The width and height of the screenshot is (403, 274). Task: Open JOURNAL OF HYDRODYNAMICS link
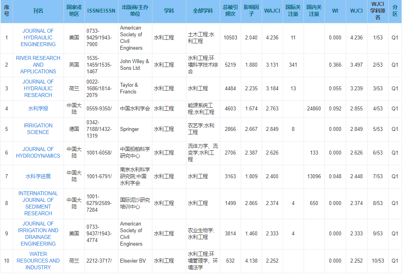click(x=38, y=153)
